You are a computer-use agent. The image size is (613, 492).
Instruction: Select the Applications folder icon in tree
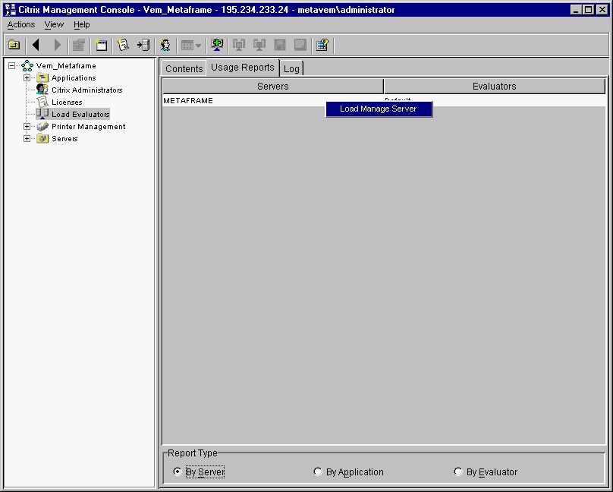tap(42, 78)
